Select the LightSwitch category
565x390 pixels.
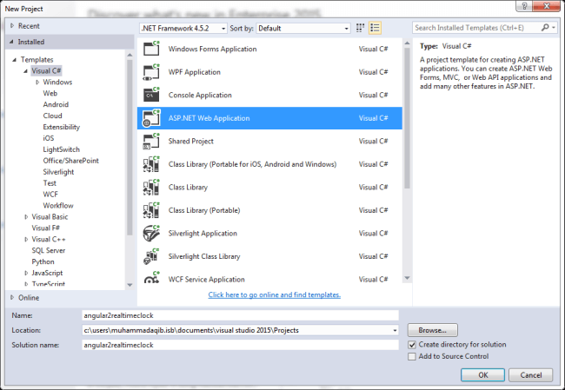pyautogui.click(x=61, y=149)
